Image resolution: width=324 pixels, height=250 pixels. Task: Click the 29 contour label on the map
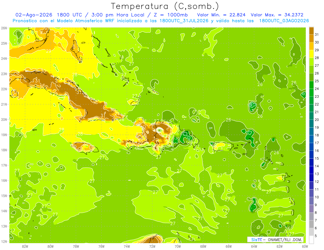point(49,51)
